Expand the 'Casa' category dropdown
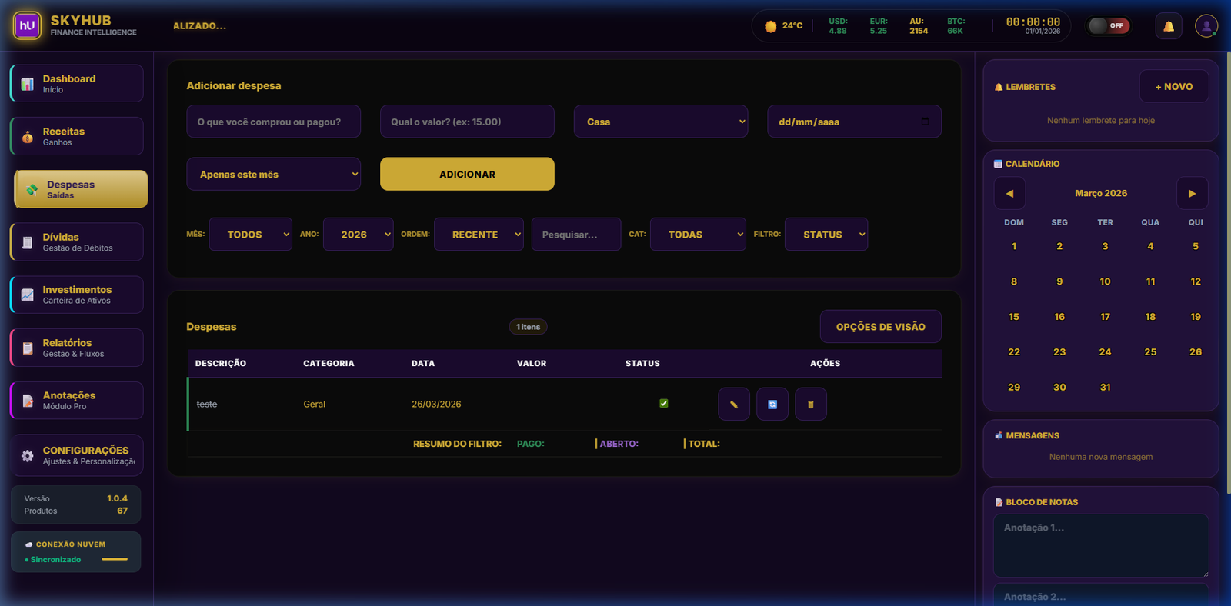1231x606 pixels. pos(660,122)
